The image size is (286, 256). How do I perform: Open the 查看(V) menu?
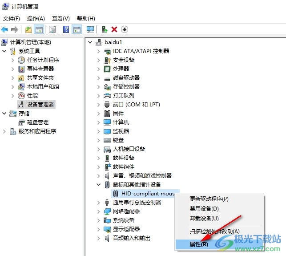pyautogui.click(x=61, y=18)
